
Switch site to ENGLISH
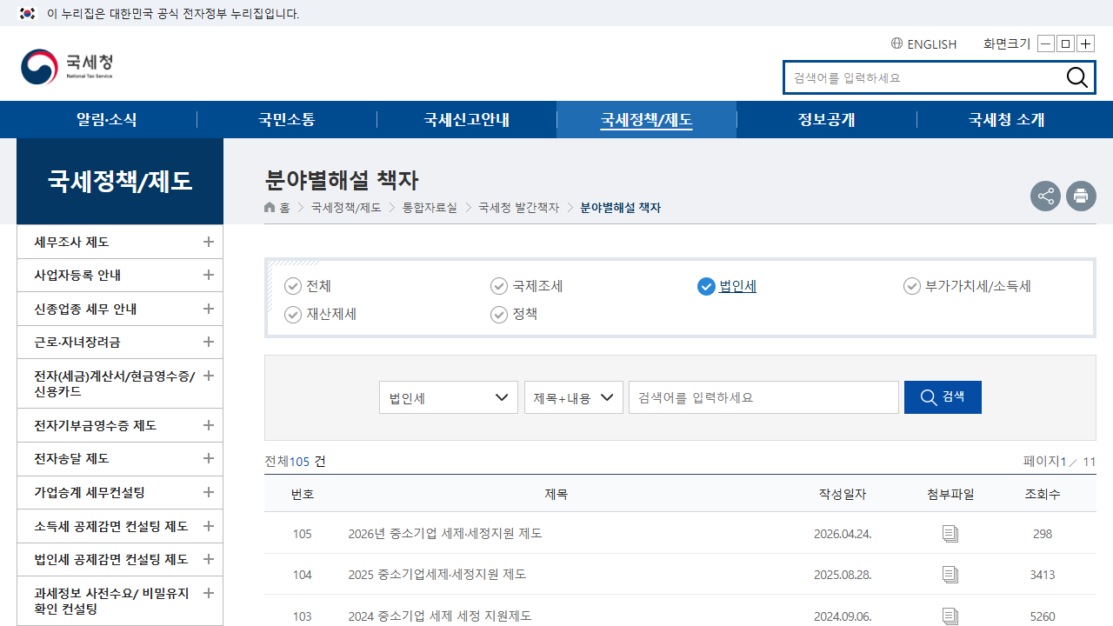(931, 43)
